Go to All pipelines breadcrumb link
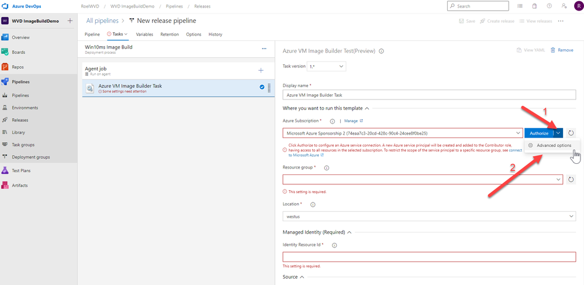Image resolution: width=584 pixels, height=285 pixels. coord(102,21)
